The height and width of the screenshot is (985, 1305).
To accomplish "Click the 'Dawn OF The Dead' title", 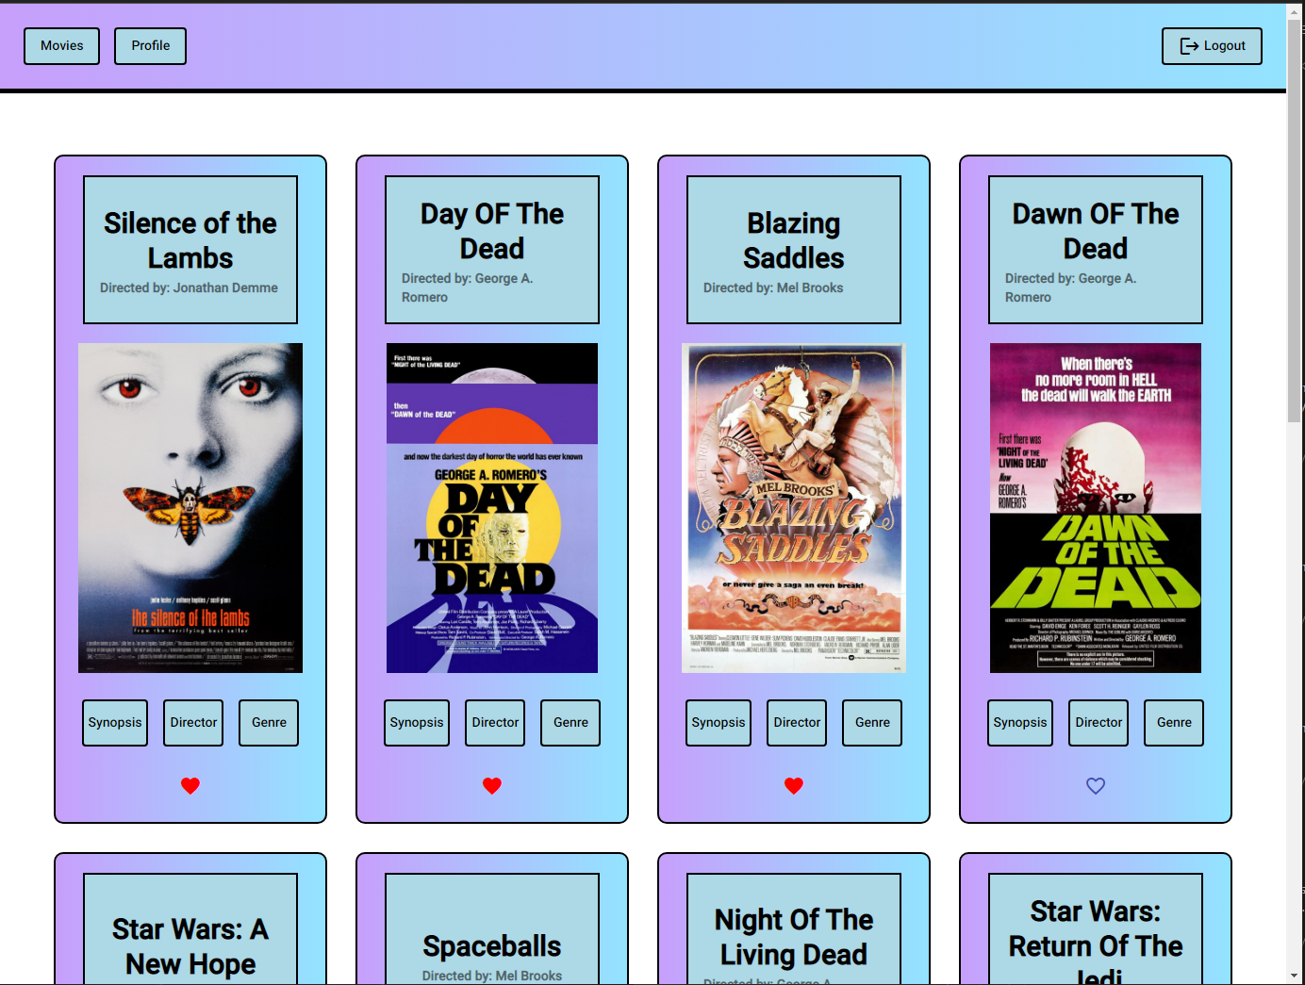I will click(1096, 231).
